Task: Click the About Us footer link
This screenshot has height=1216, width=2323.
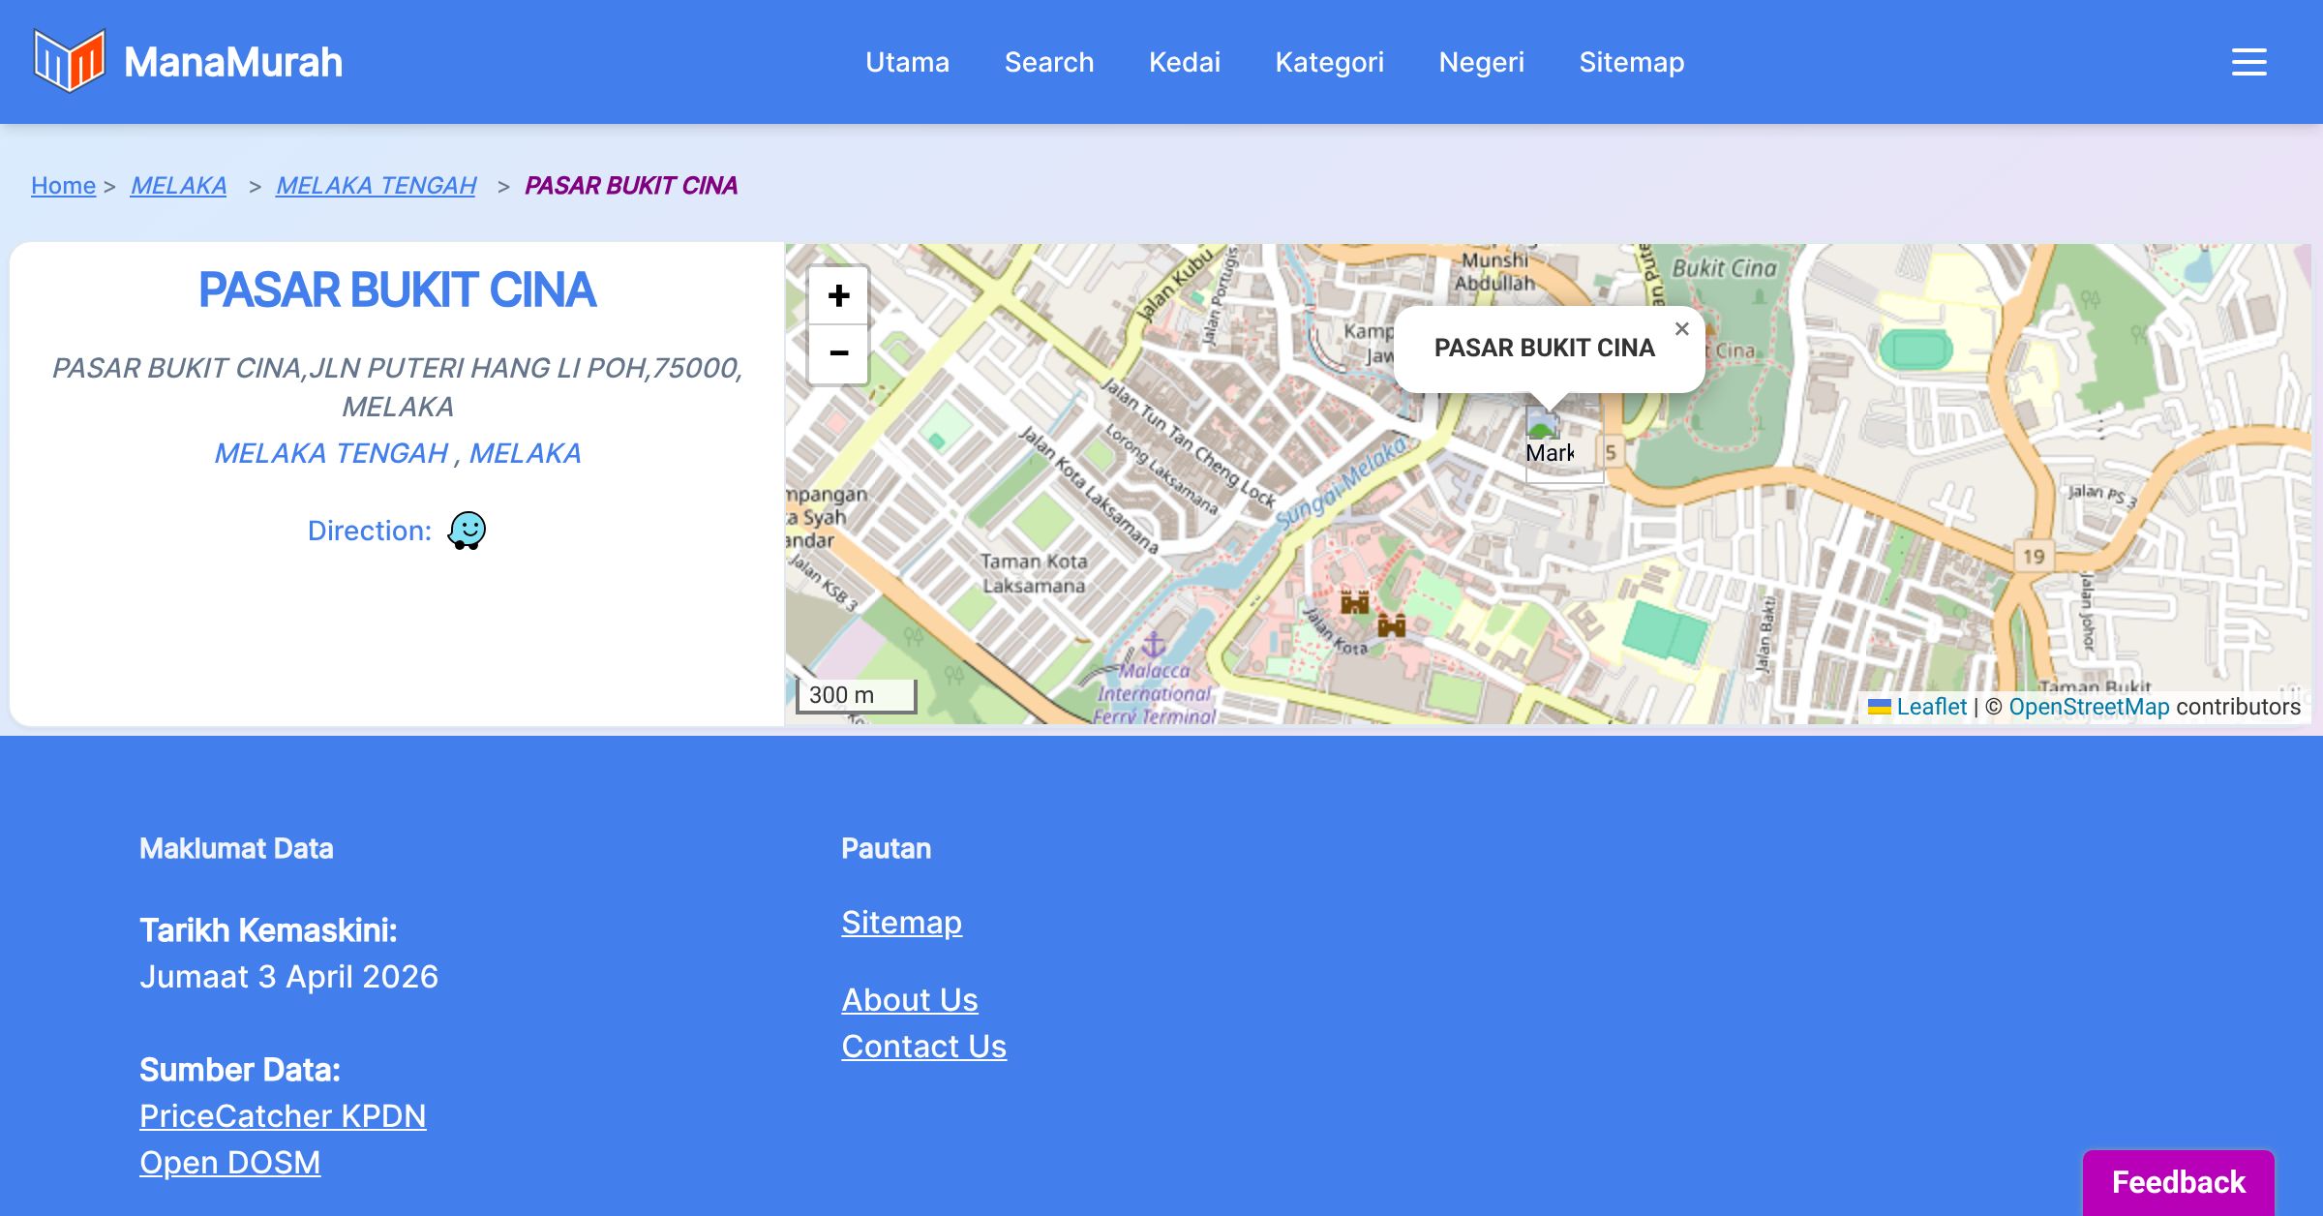Action: pyautogui.click(x=909, y=999)
